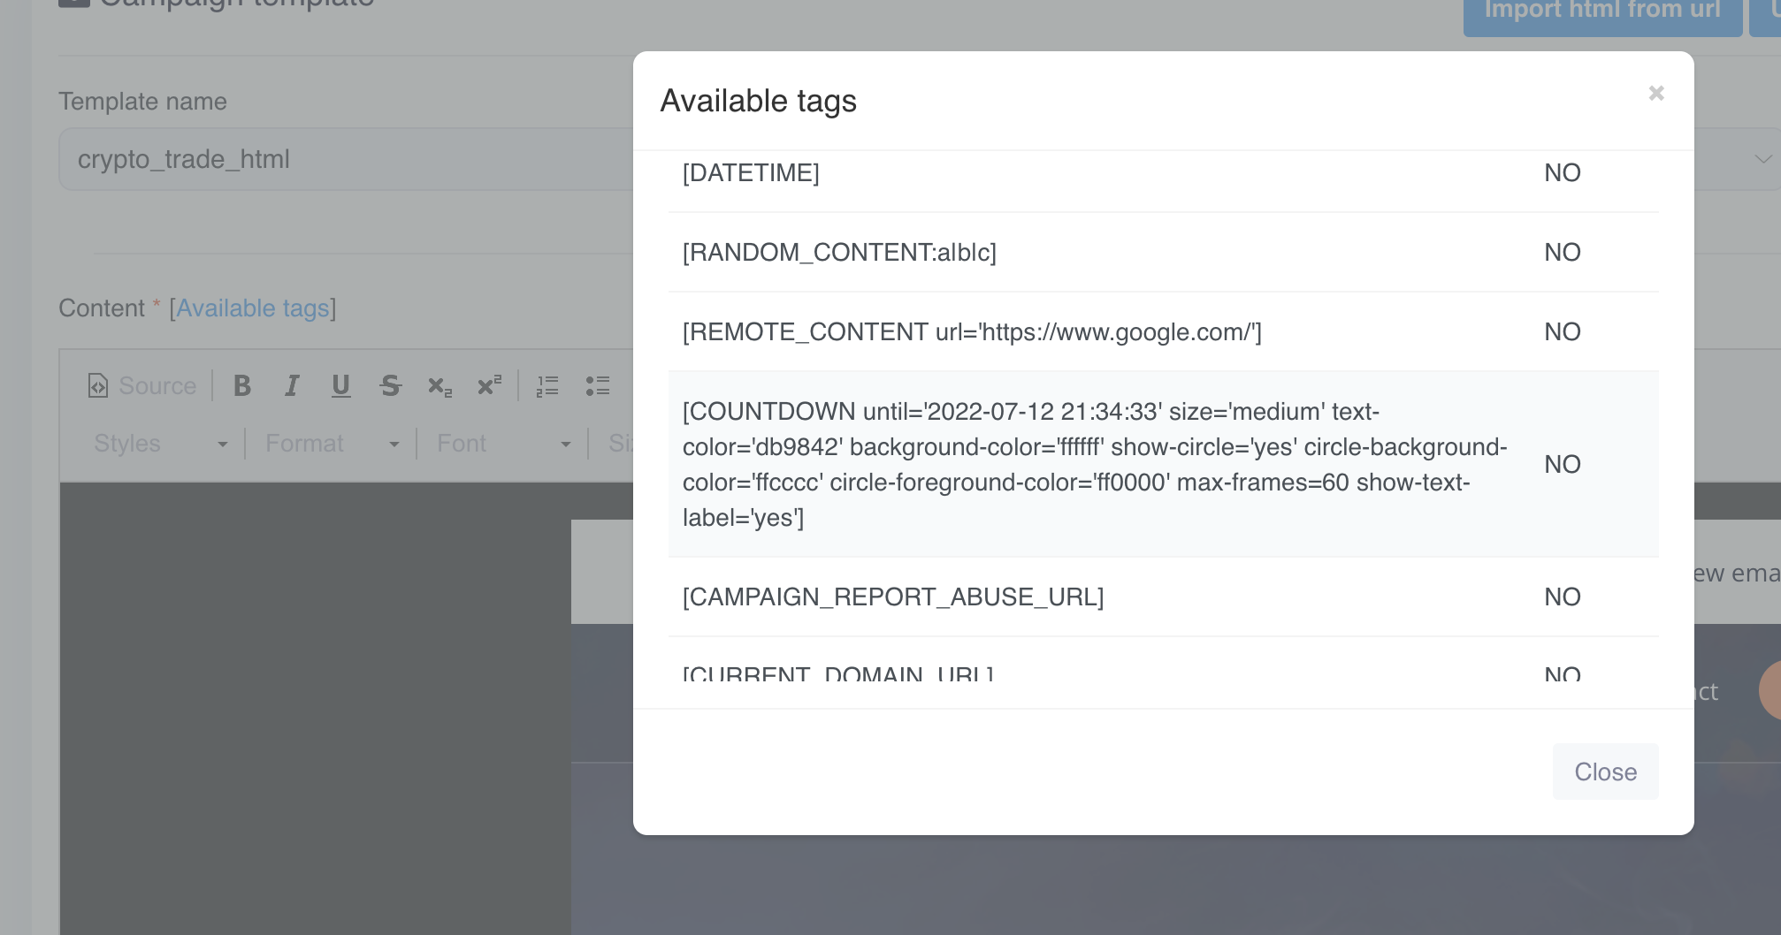
Task: Close the Available tags dialog with X
Action: 1656,93
